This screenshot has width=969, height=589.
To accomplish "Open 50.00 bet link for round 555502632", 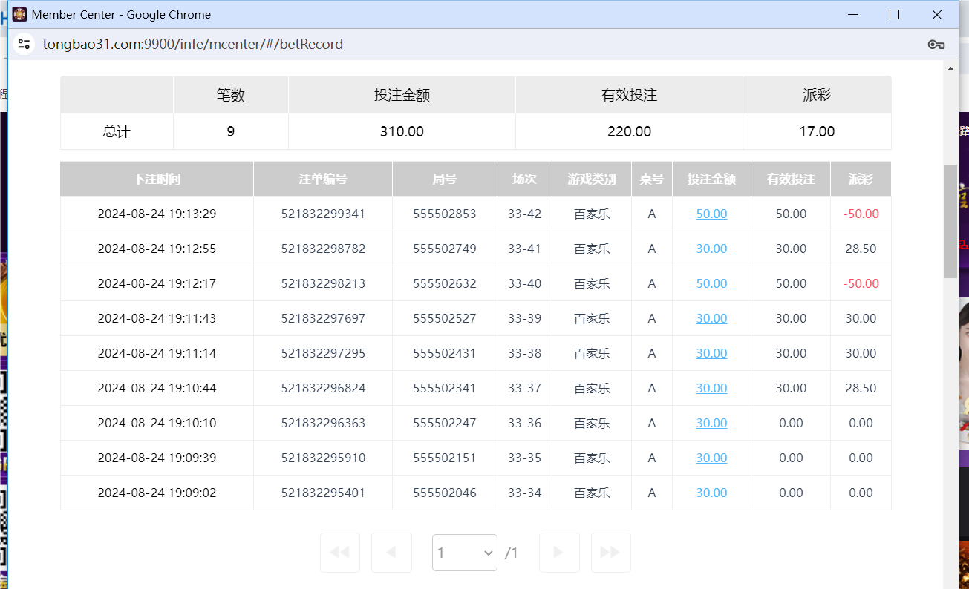I will click(x=711, y=283).
